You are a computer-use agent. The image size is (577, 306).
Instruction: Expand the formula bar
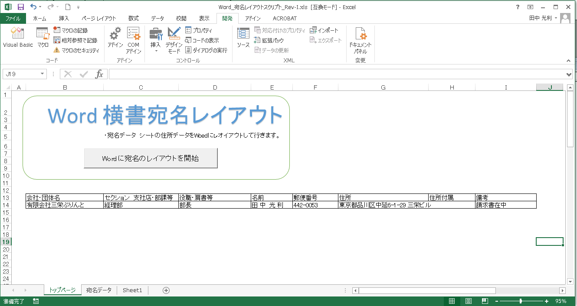tap(569, 74)
